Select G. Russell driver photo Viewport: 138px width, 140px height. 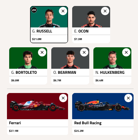(x=49, y=18)
